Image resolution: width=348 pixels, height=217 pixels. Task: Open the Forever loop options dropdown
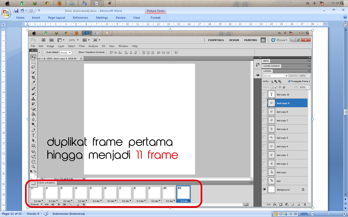click(x=36, y=204)
